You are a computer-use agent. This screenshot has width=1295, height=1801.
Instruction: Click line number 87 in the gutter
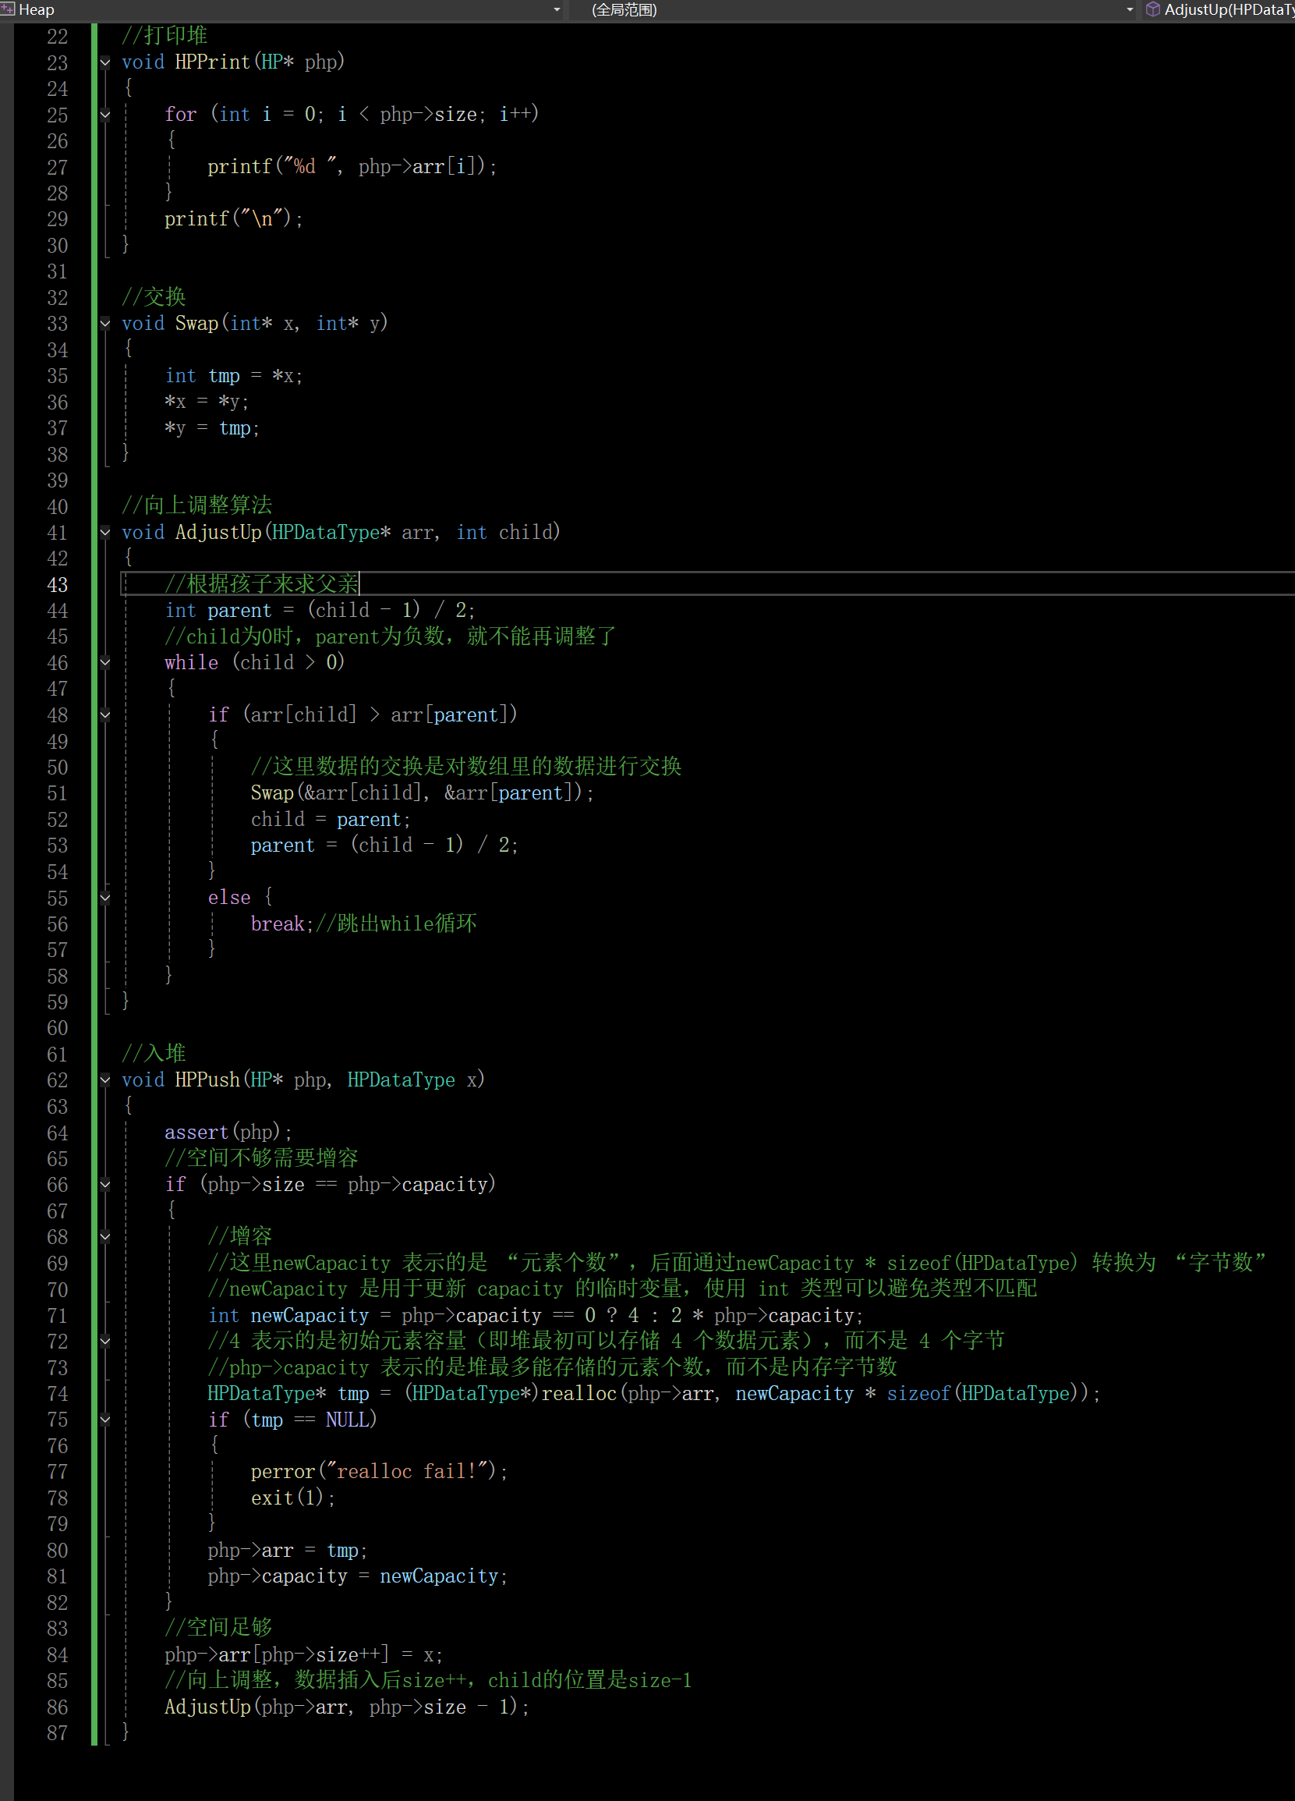pos(57,1732)
